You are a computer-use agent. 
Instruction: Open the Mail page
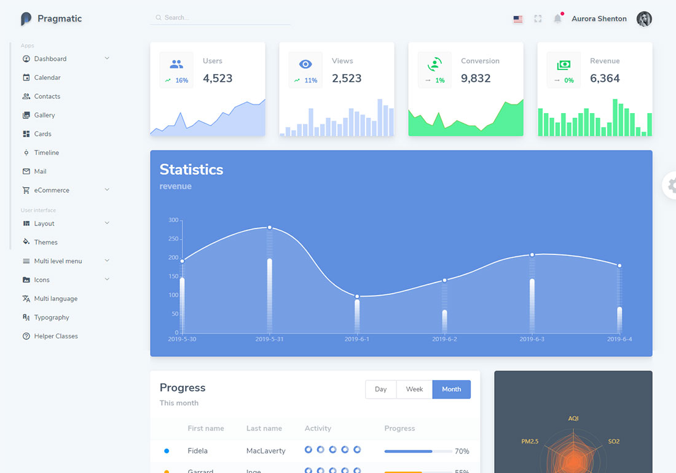point(40,171)
